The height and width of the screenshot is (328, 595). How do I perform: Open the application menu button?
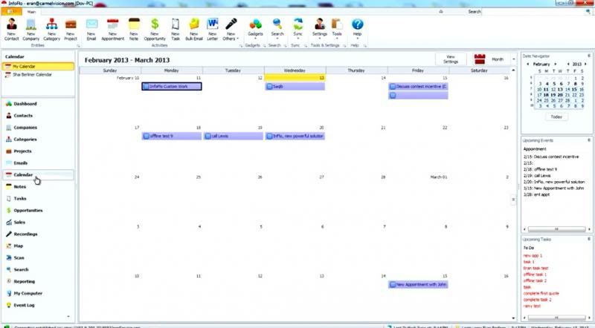(11, 12)
